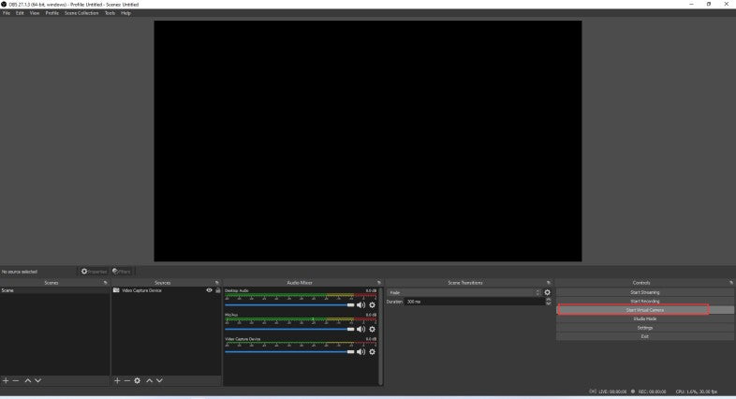736x399 pixels.
Task: Mute the Desktop Audio speaker
Action: [x=361, y=304]
